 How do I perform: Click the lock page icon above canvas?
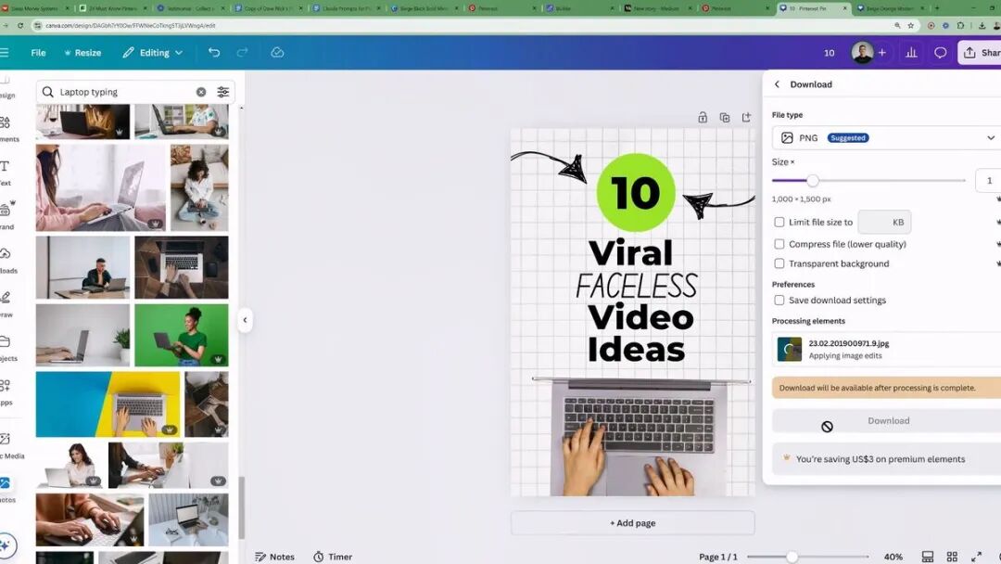tap(703, 118)
